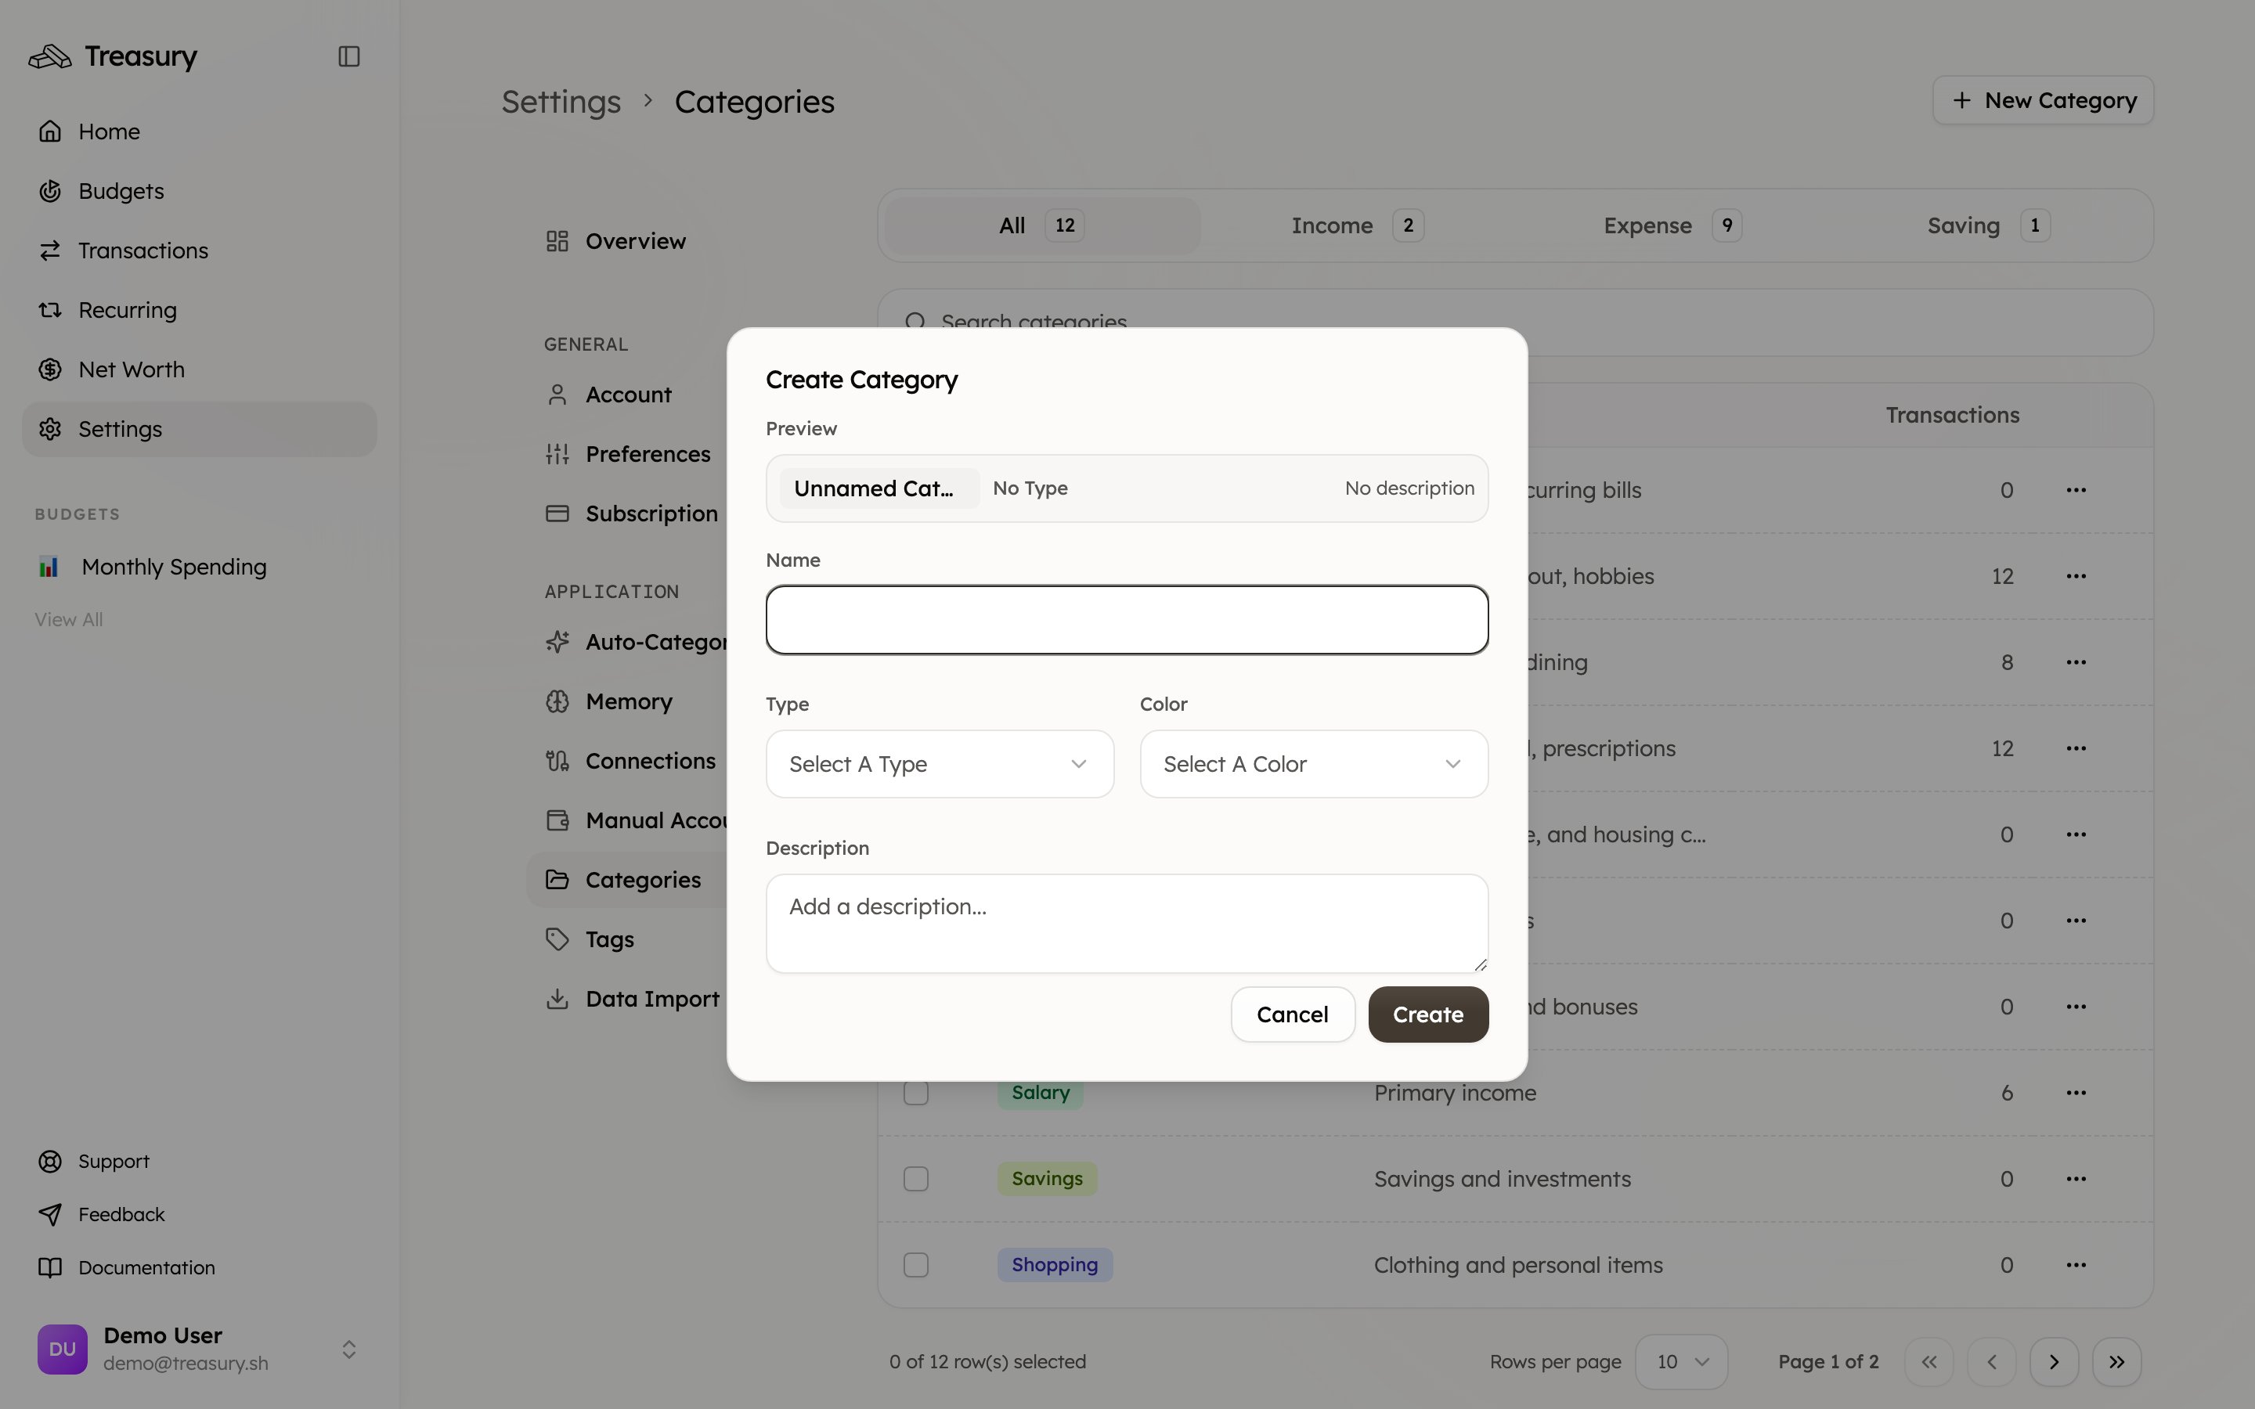The width and height of the screenshot is (2255, 1409).
Task: Click the Create button
Action: pos(1427,1014)
